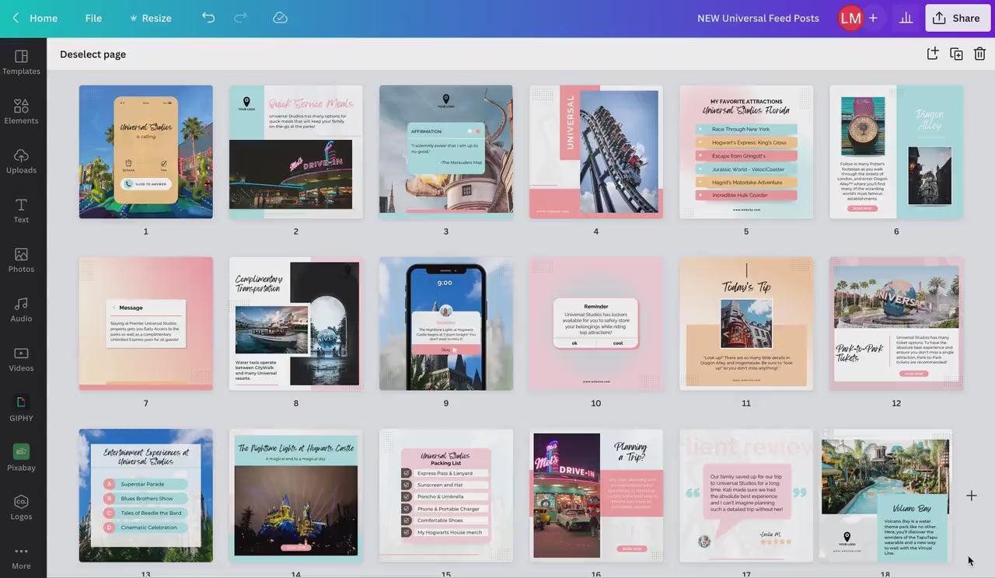
Task: Delete the selected page with trash icon
Action: 979,54
